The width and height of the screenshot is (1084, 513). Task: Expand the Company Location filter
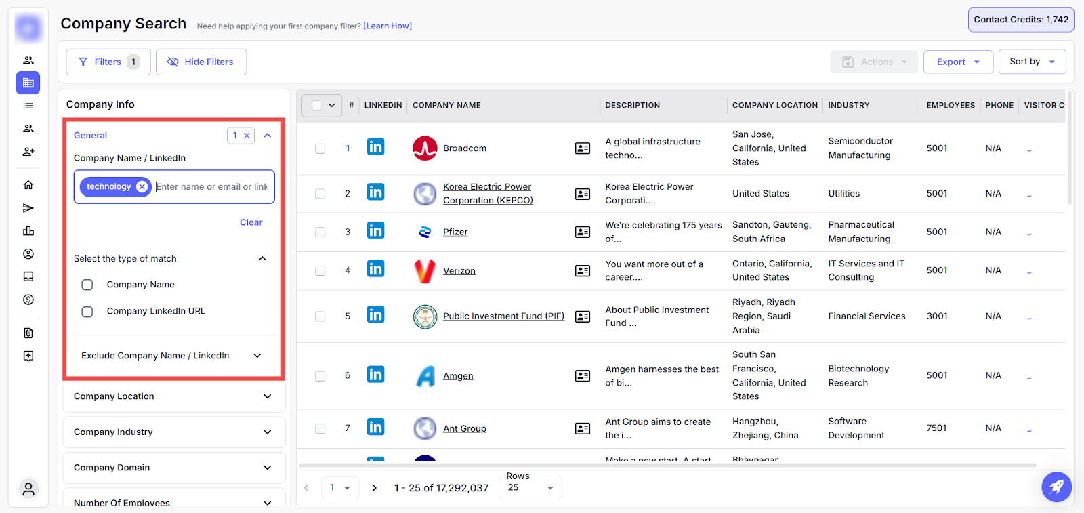point(173,396)
